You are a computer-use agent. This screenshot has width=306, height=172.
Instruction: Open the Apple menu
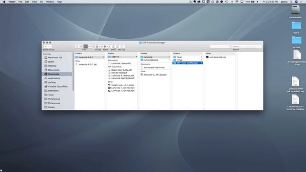(4, 2)
